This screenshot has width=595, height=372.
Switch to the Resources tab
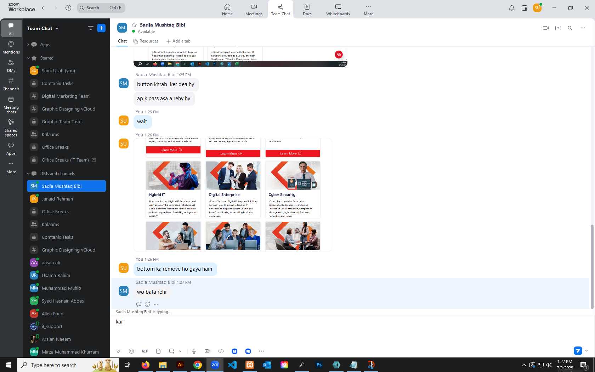146,41
